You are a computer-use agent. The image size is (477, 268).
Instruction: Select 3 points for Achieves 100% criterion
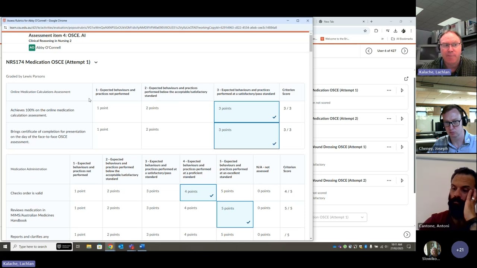(x=247, y=112)
